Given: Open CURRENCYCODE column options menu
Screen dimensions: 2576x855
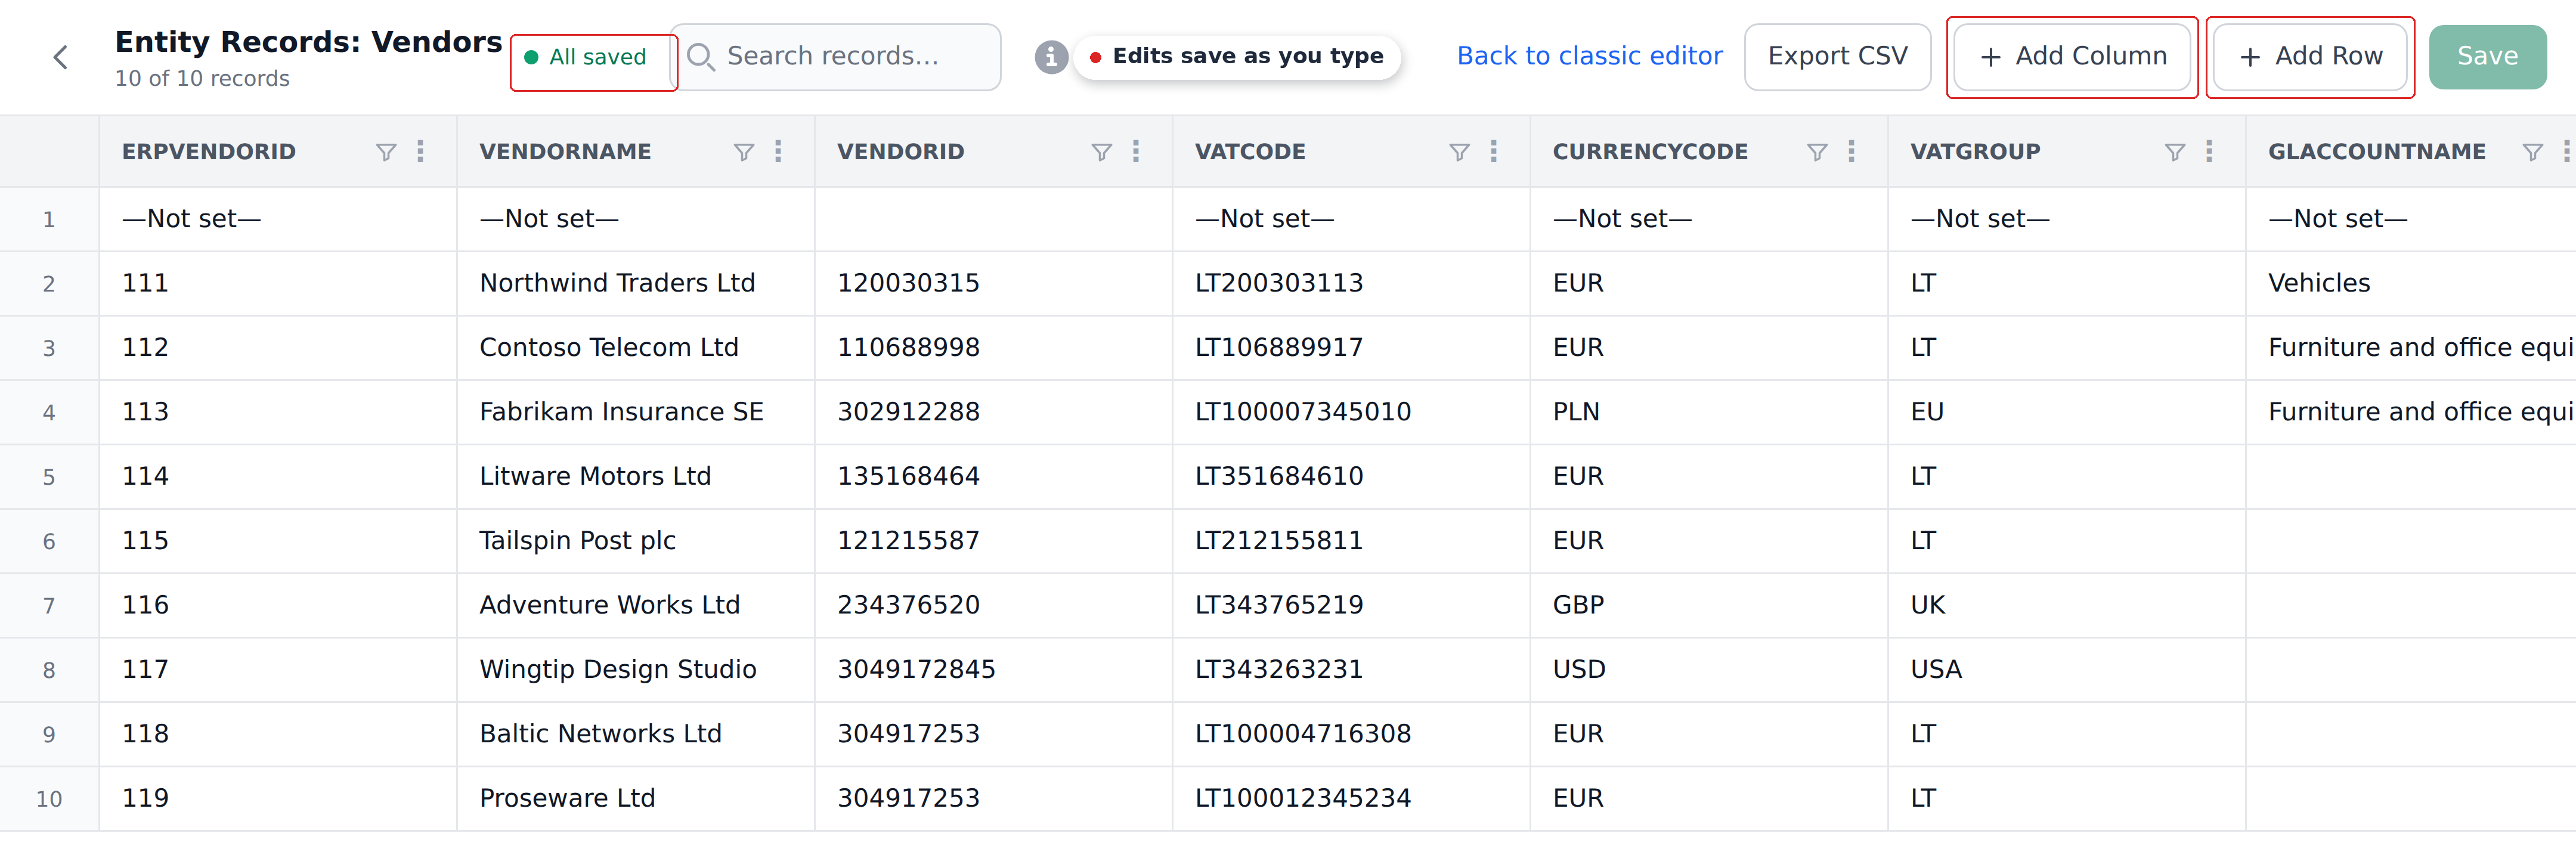Looking at the screenshot, I should 1852,152.
